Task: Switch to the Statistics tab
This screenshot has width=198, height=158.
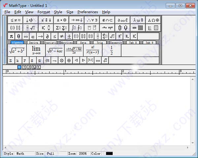Action: 50,43
